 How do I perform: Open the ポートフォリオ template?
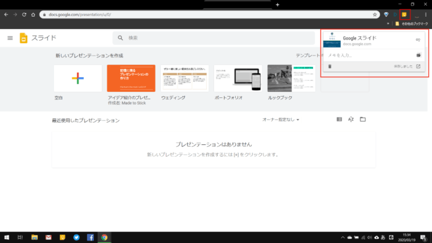238,78
